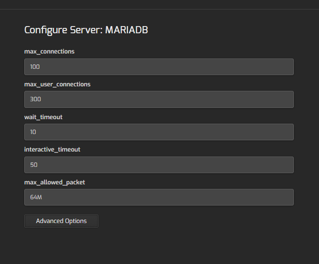Click the Configure Server: MARIADB heading
319x264 pixels.
coord(86,30)
